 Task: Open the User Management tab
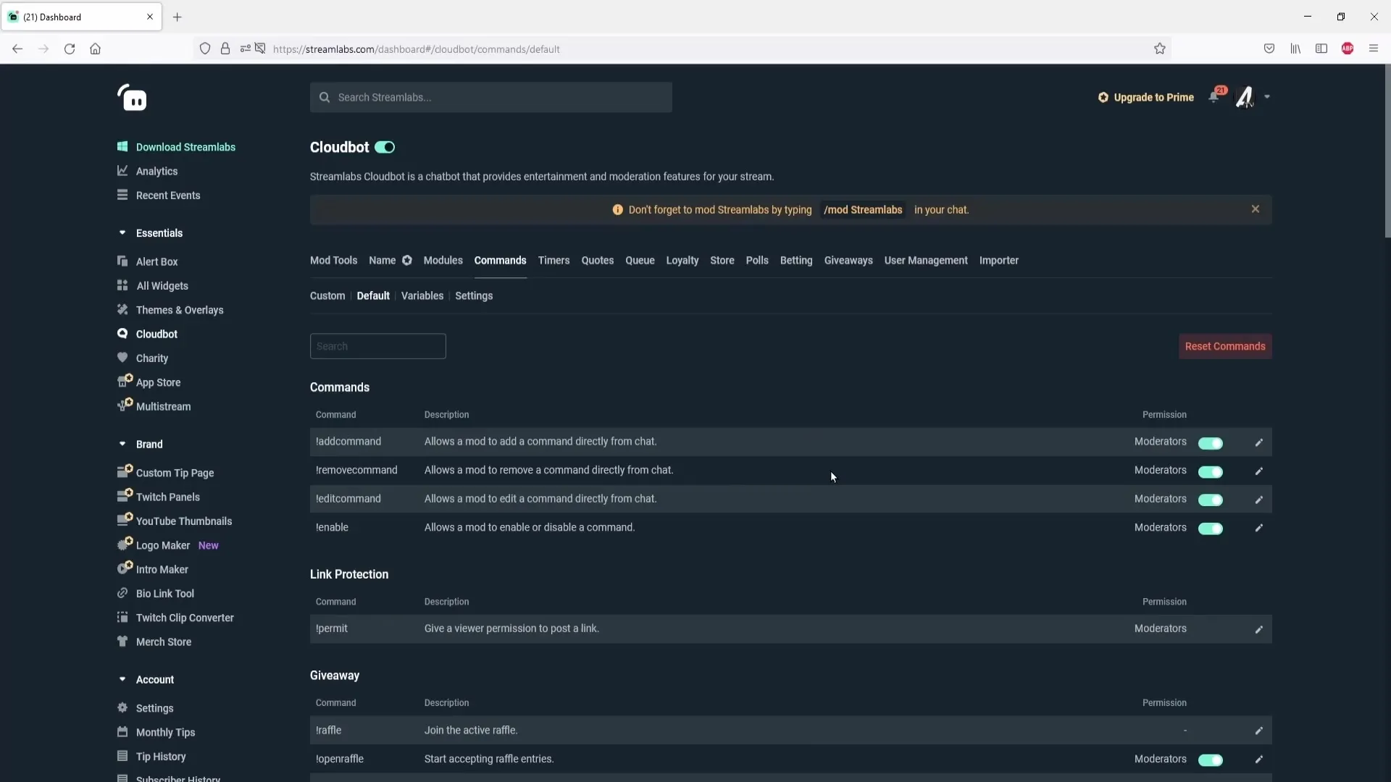[925, 260]
